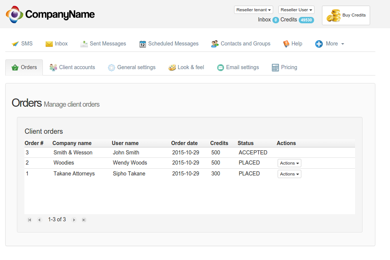Screen dimensions: 390x260
Task: Click the Credits balance badge 49530
Action: click(306, 20)
